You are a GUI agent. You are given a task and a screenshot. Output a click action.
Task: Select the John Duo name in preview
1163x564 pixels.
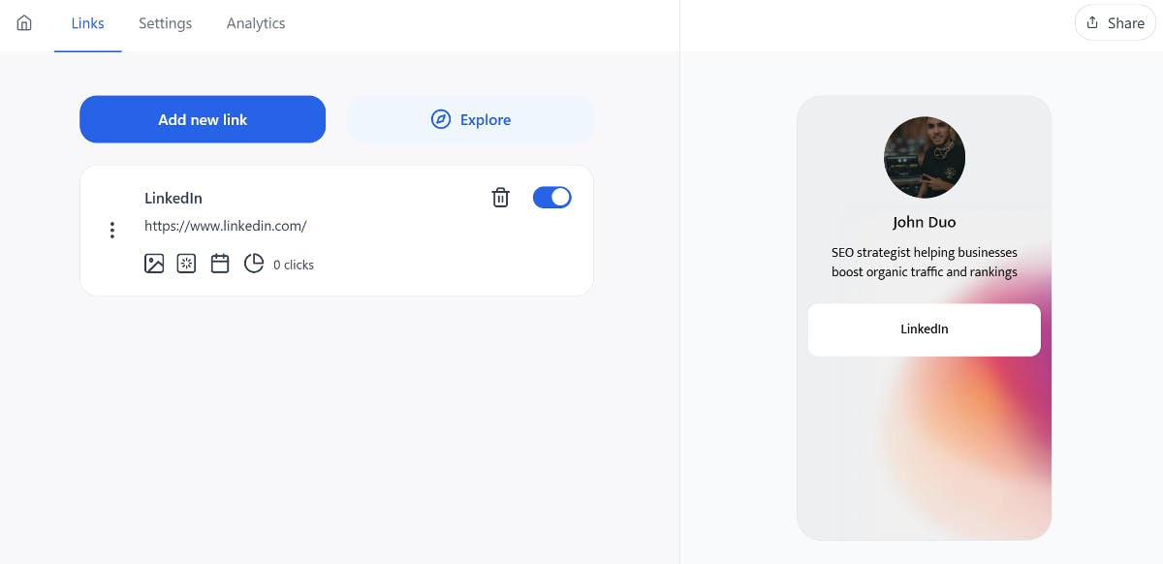coord(925,222)
